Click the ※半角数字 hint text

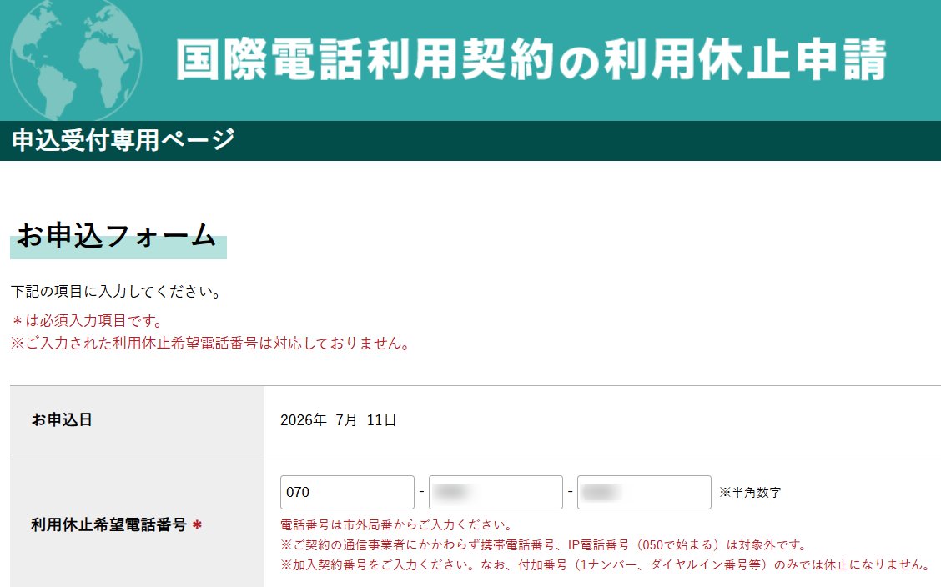coord(750,492)
